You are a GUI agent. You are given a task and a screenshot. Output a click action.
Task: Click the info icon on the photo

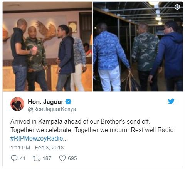177,7
